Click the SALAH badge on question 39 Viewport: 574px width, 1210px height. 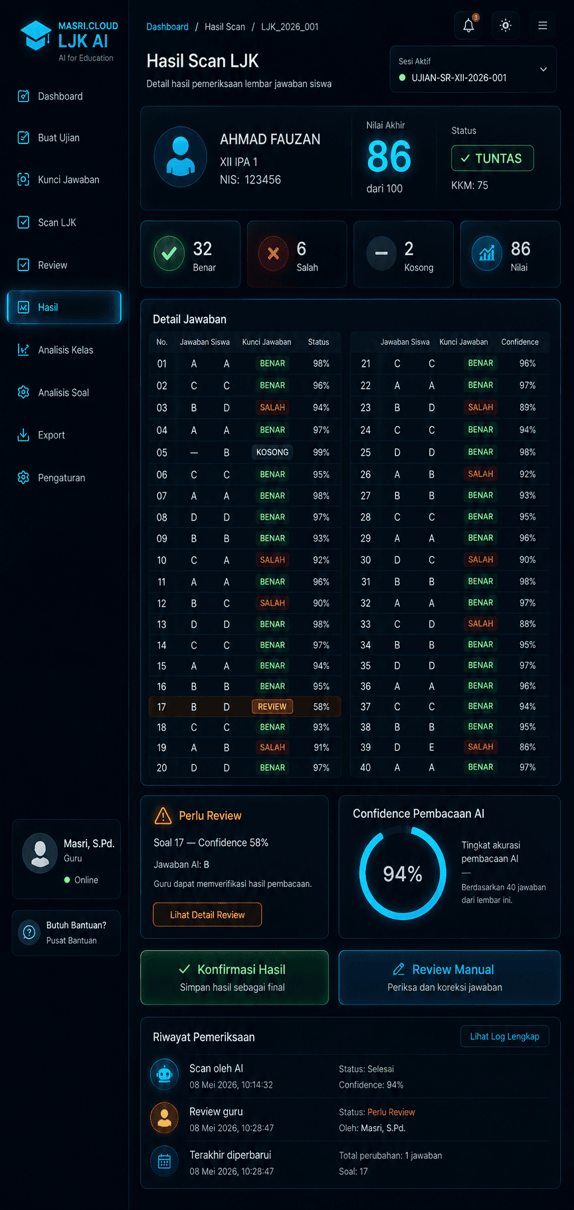480,747
